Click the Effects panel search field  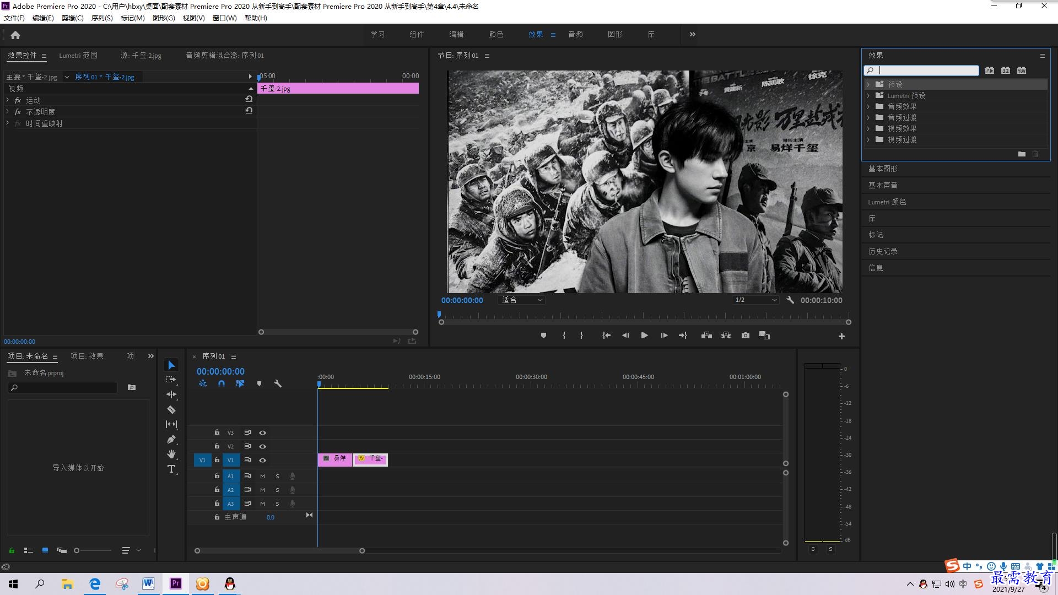(x=921, y=71)
